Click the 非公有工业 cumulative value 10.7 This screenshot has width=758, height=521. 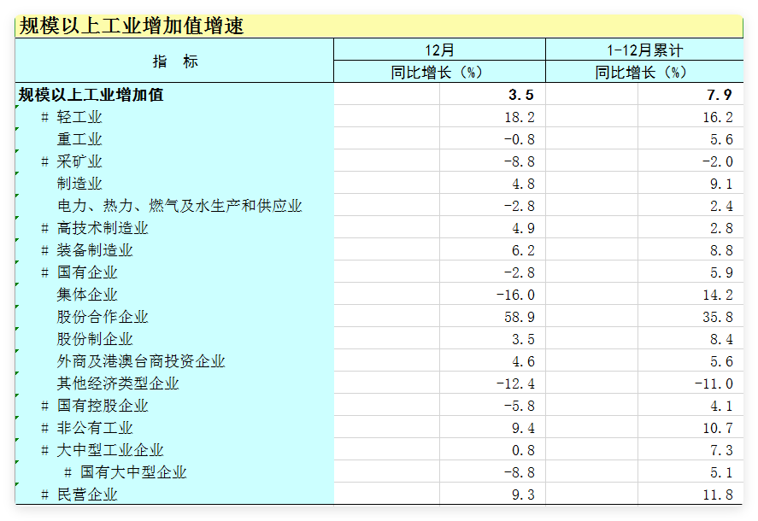tap(716, 428)
